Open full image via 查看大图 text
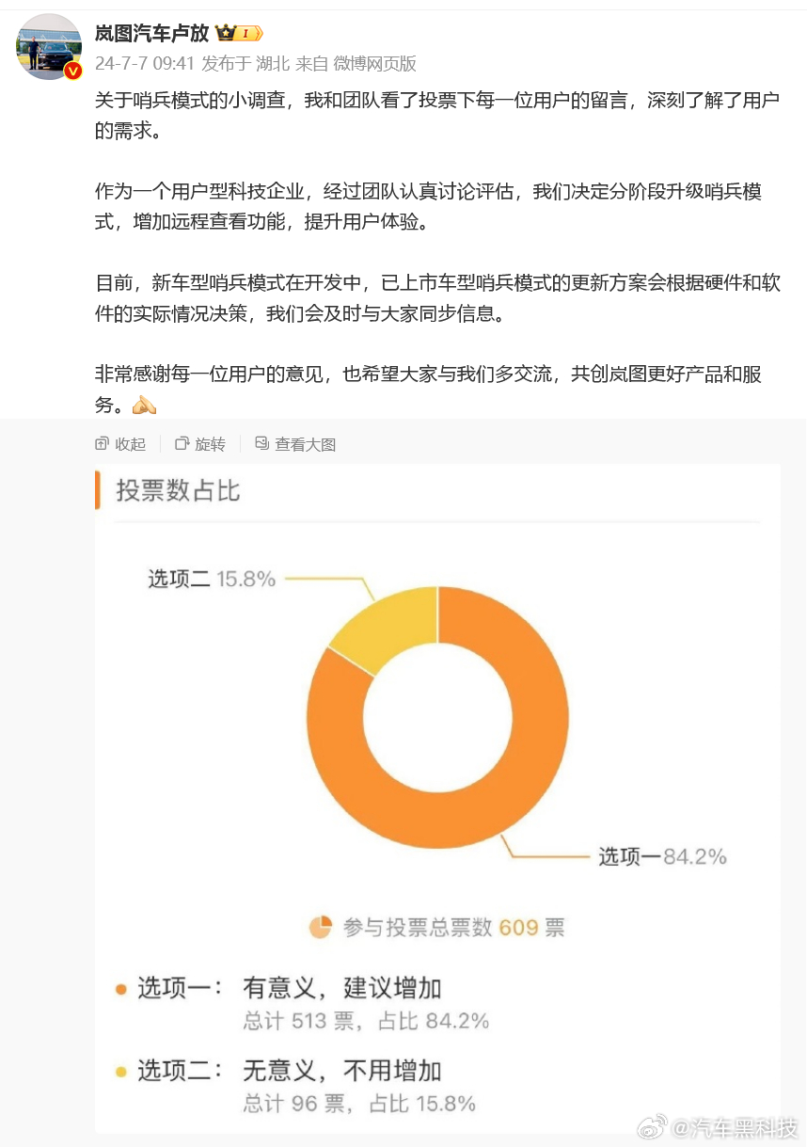The width and height of the screenshot is (807, 1147). click(x=306, y=444)
